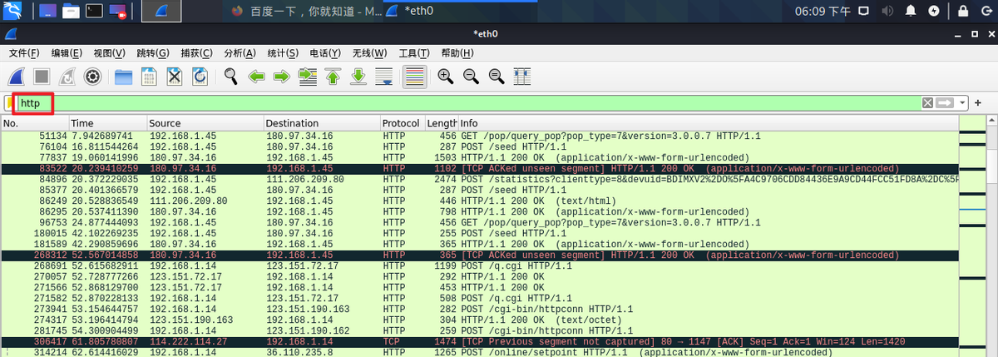Image resolution: width=998 pixels, height=357 pixels.
Task: Sort by the Source column header
Action: 205,123
